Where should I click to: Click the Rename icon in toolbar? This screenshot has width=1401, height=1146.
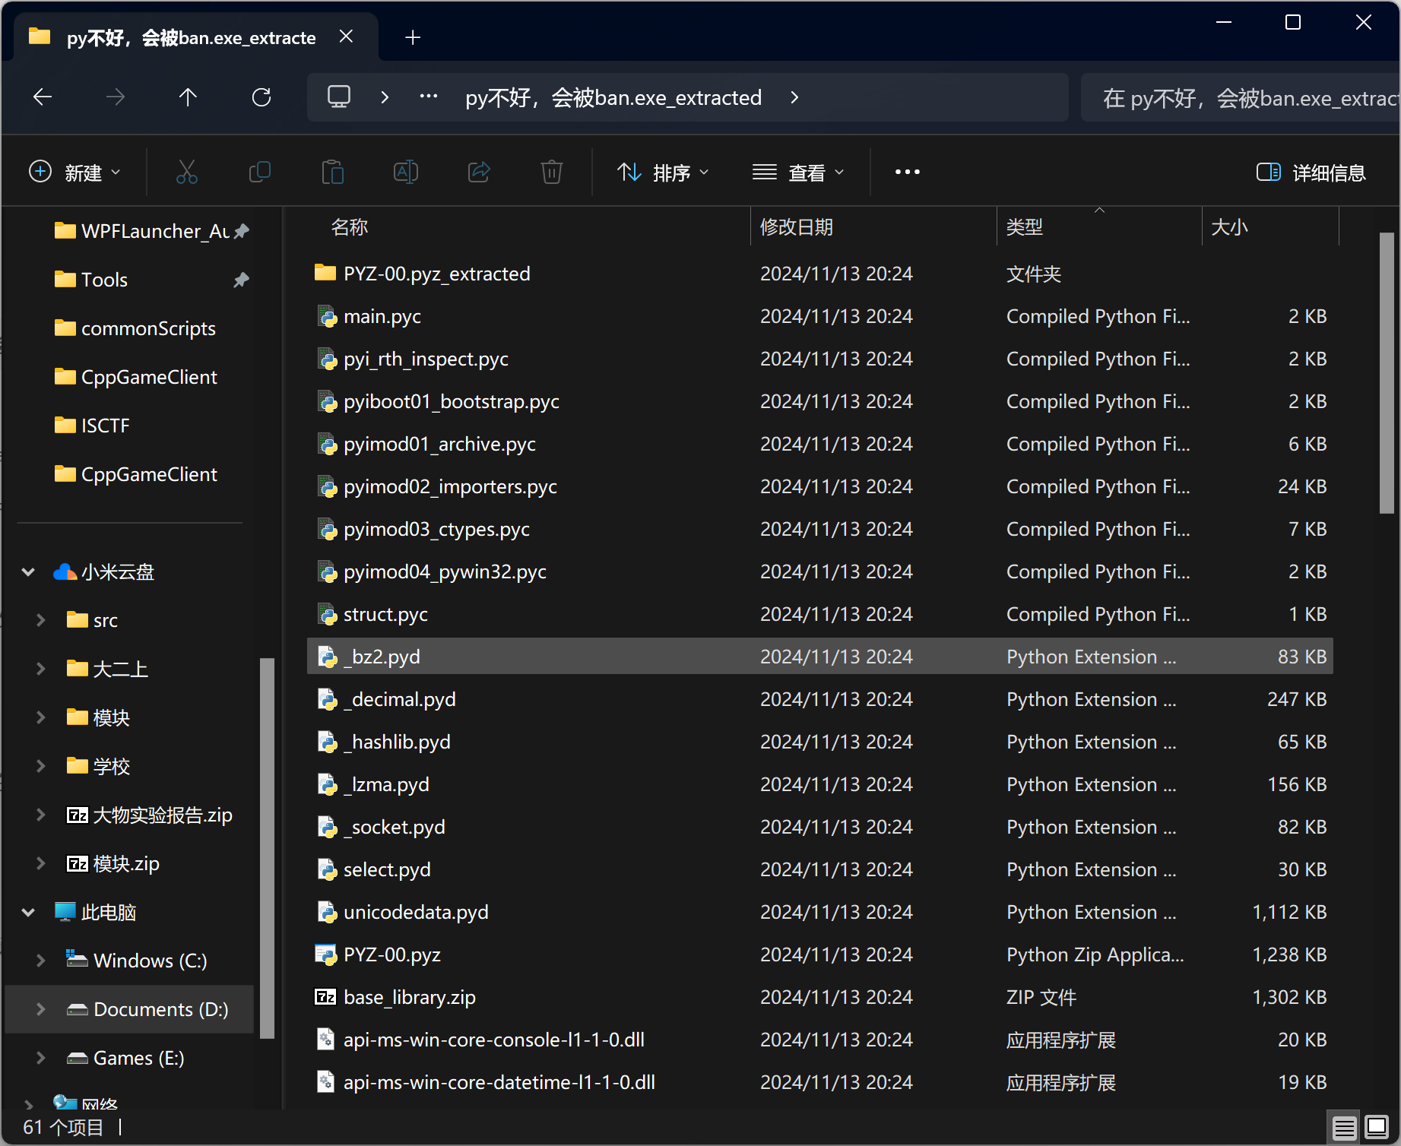pyautogui.click(x=405, y=173)
